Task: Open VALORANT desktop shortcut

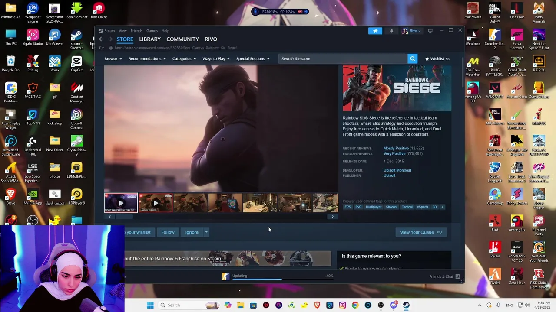Action: [495, 91]
